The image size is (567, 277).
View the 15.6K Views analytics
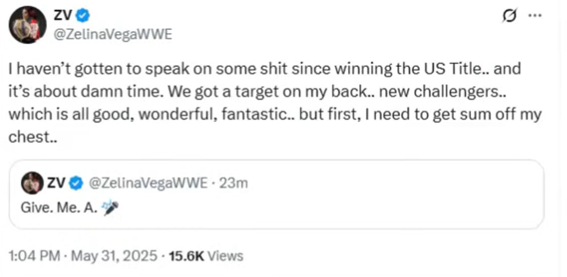(x=205, y=256)
